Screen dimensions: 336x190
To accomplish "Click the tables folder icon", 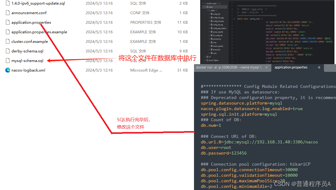I will click(x=209, y=10).
